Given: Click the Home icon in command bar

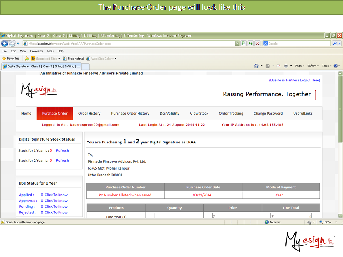Looking at the screenshot, I should pos(256,66).
